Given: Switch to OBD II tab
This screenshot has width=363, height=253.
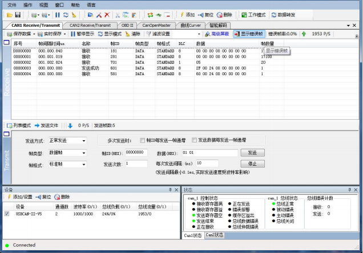Looking at the screenshot, I should tap(127, 26).
